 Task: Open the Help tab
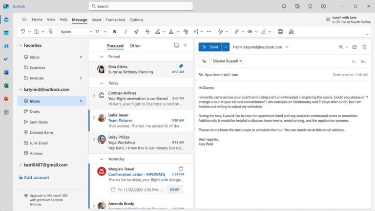tap(63, 20)
